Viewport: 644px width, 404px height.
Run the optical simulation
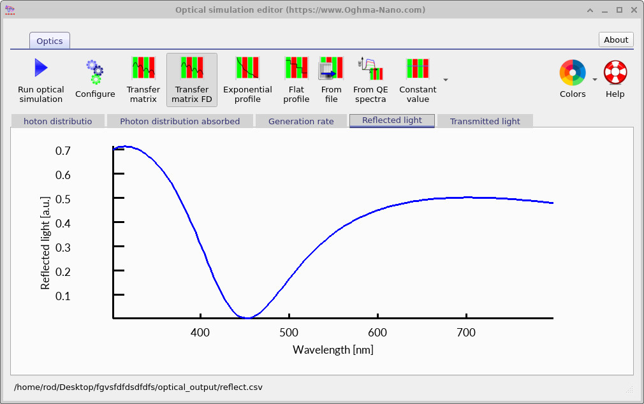pyautogui.click(x=41, y=80)
